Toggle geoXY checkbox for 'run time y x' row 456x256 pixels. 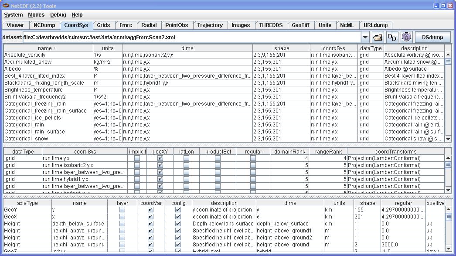coord(160,159)
